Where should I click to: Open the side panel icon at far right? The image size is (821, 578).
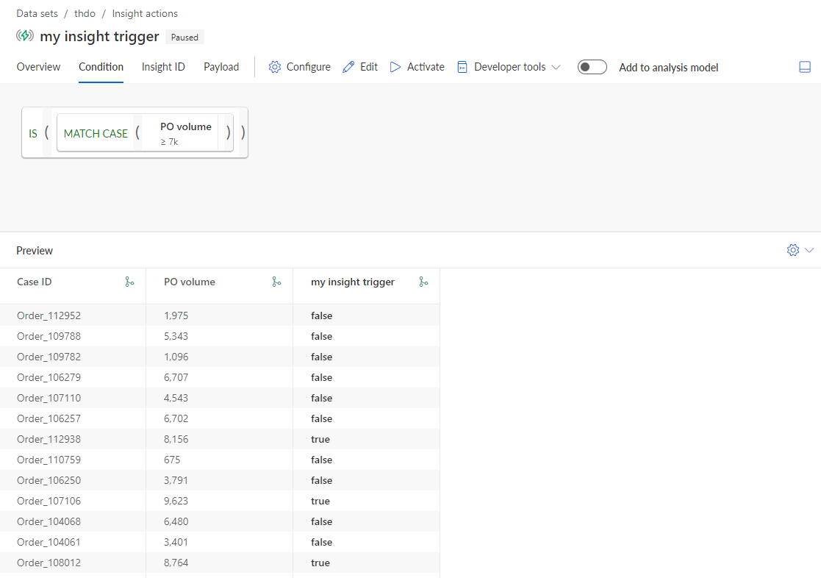[805, 67]
